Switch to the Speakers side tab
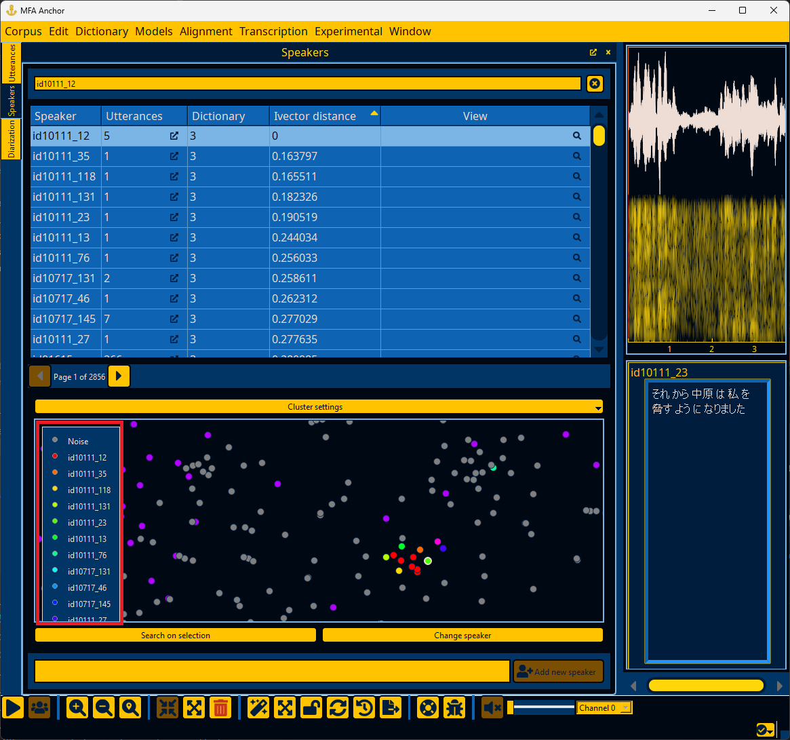The height and width of the screenshot is (740, 790). tap(12, 101)
